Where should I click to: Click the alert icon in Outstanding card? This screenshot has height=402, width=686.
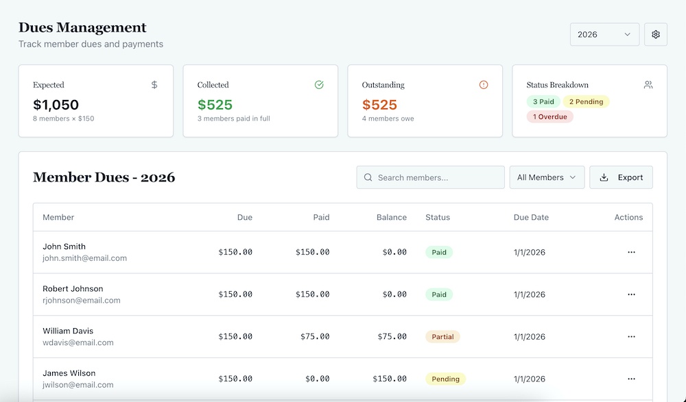(x=484, y=85)
